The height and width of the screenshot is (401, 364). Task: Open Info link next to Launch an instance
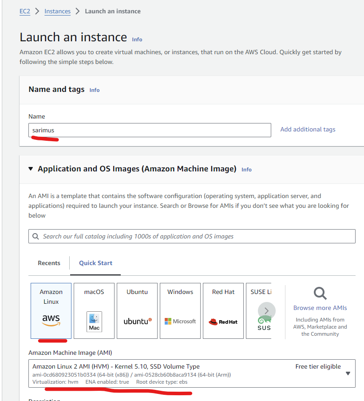coord(137,40)
